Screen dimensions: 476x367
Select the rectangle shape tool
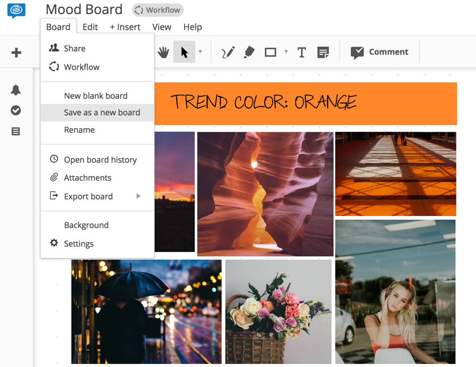(x=271, y=53)
